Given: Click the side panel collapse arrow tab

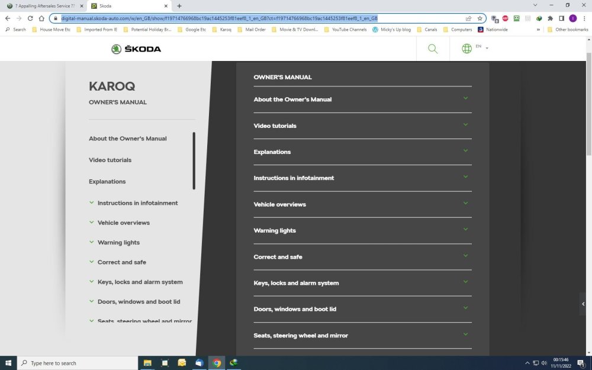Looking at the screenshot, I should coord(583,304).
